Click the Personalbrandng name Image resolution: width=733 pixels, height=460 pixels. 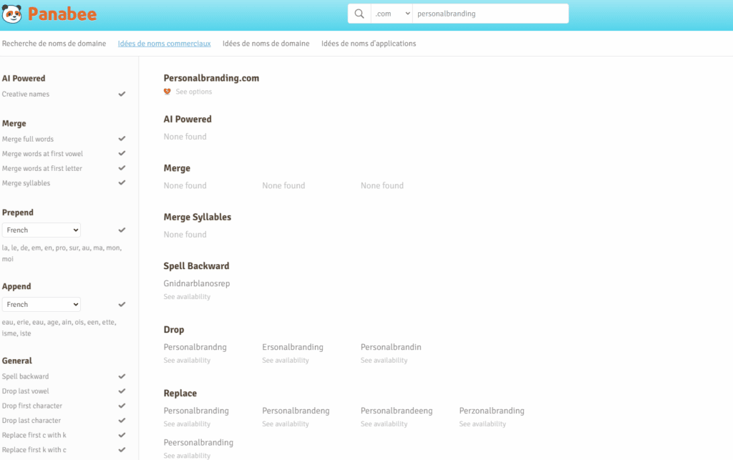pos(195,347)
